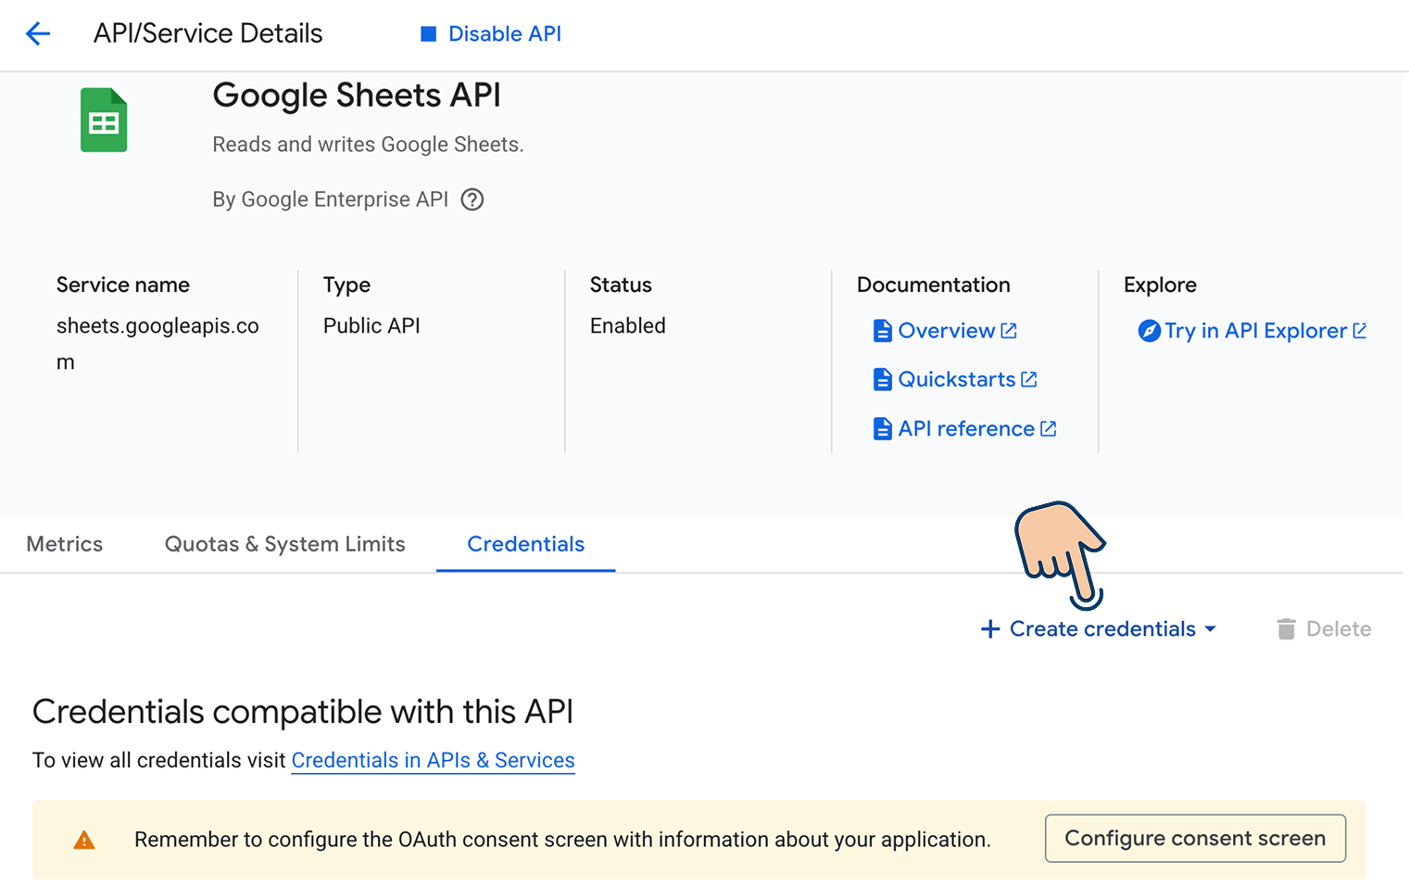Click the Google Sheets green logo
This screenshot has width=1409, height=887.
104,120
